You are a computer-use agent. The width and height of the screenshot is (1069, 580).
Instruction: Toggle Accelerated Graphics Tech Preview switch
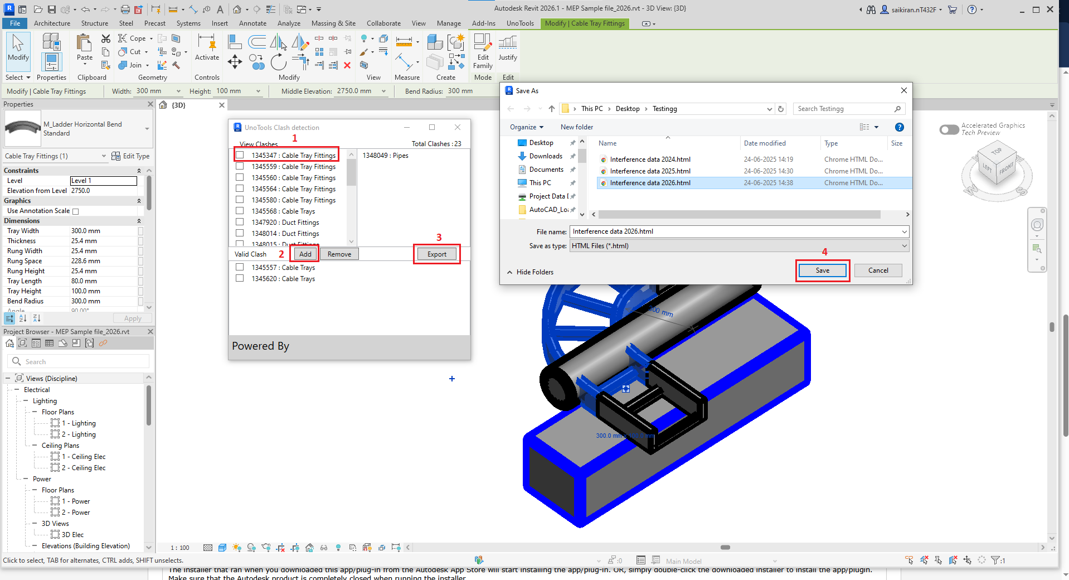coord(949,129)
